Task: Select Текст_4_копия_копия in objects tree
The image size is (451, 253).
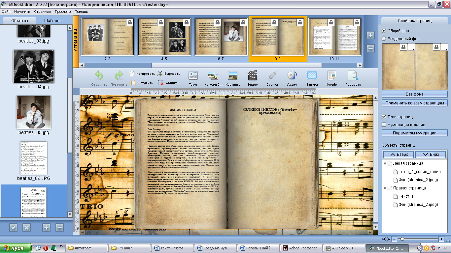Action: (x=419, y=172)
